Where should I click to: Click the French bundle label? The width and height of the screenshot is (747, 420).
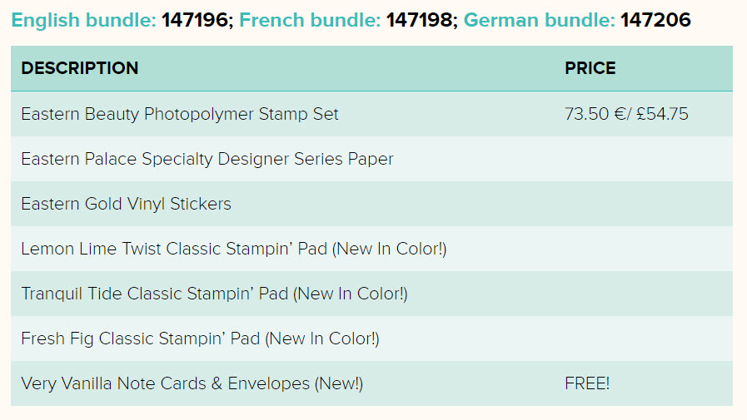click(310, 20)
